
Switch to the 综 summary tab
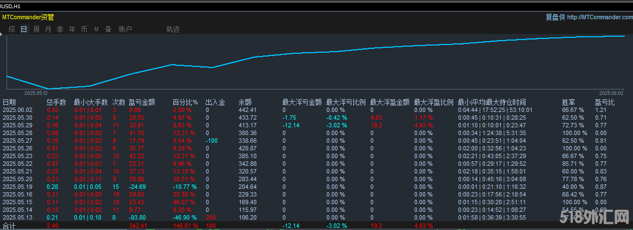(12, 29)
